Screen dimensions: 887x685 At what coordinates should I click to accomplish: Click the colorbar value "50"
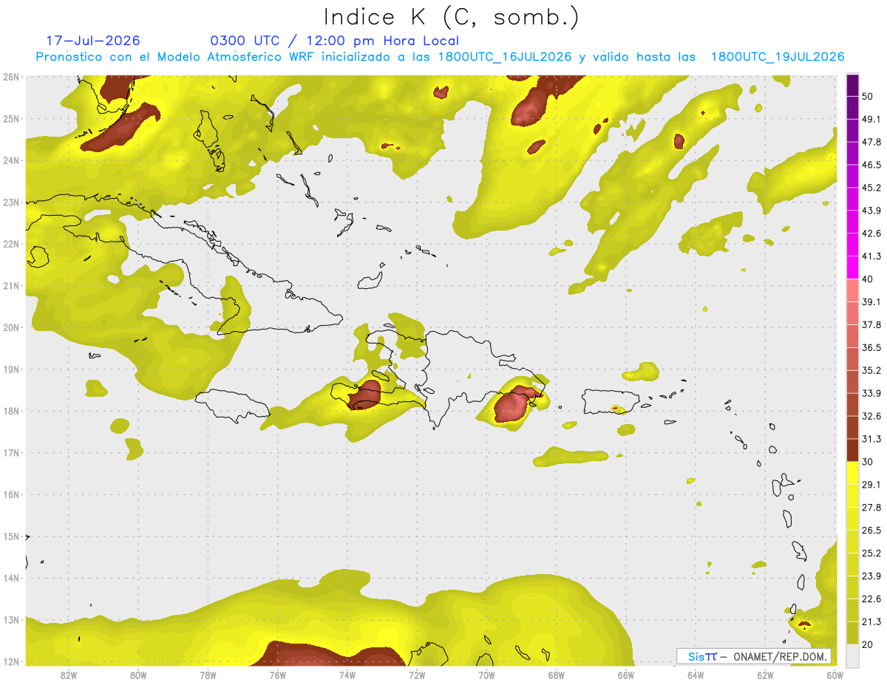868,96
